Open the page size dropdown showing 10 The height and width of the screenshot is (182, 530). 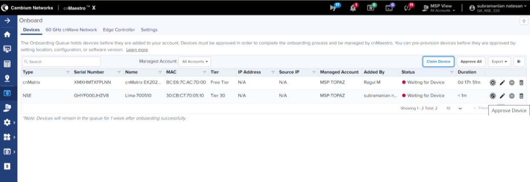point(454,108)
